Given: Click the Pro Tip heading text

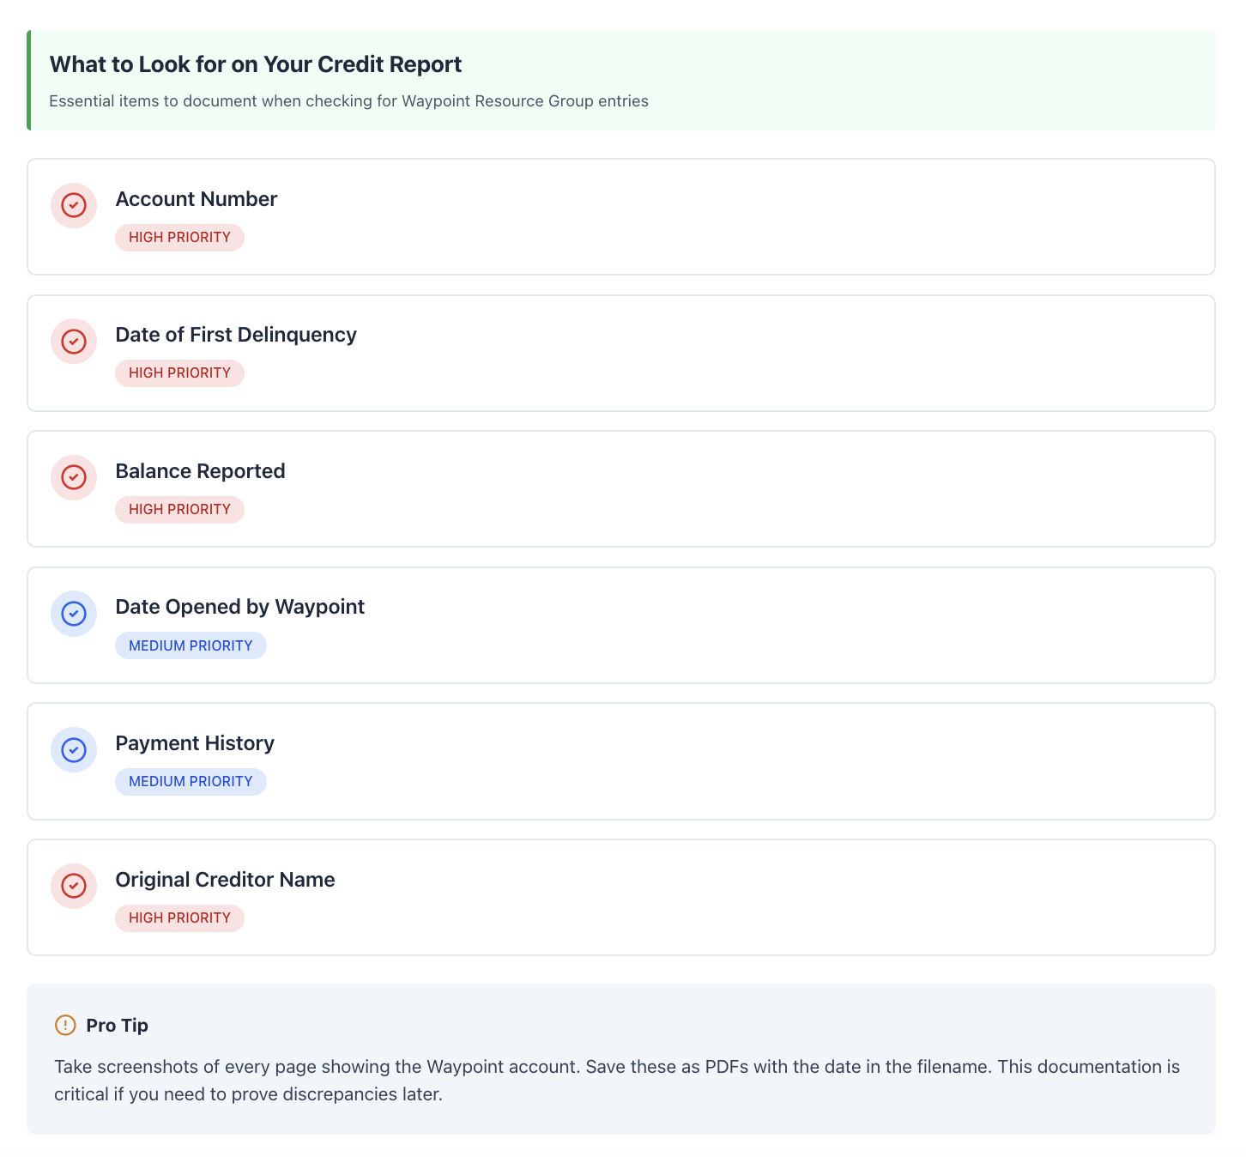Looking at the screenshot, I should tap(118, 1026).
